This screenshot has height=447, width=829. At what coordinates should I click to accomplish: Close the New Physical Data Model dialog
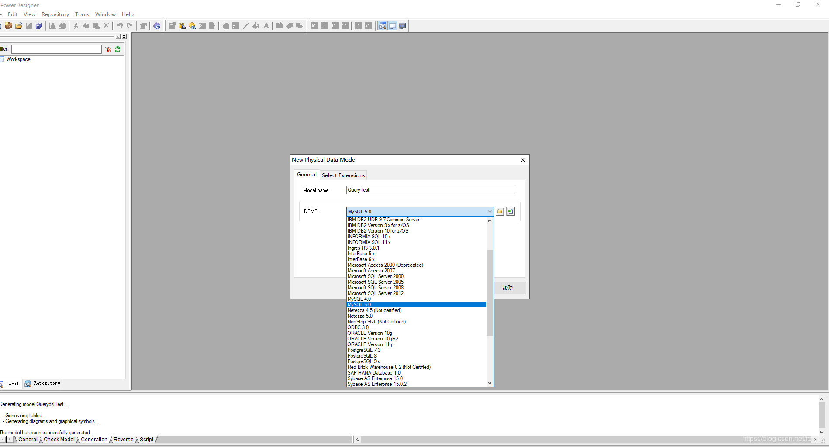(x=522, y=160)
